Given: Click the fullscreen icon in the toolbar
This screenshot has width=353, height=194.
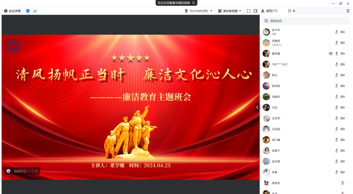Looking at the screenshot, I should 249,11.
